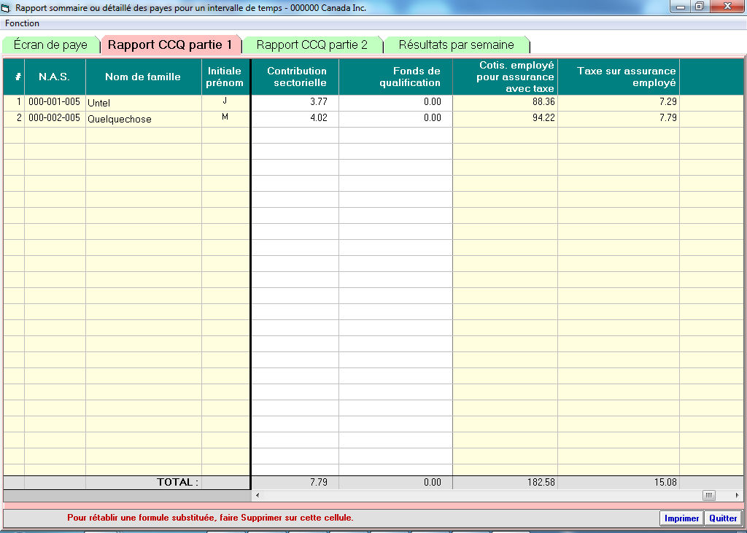Viewport: 747px width, 533px height.
Task: Click contribution sectorielle value 3.77
Action: (295, 103)
